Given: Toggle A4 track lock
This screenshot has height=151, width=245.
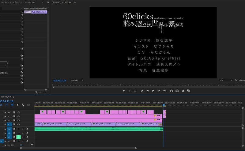Looking at the screenshot, I should point(5,141).
